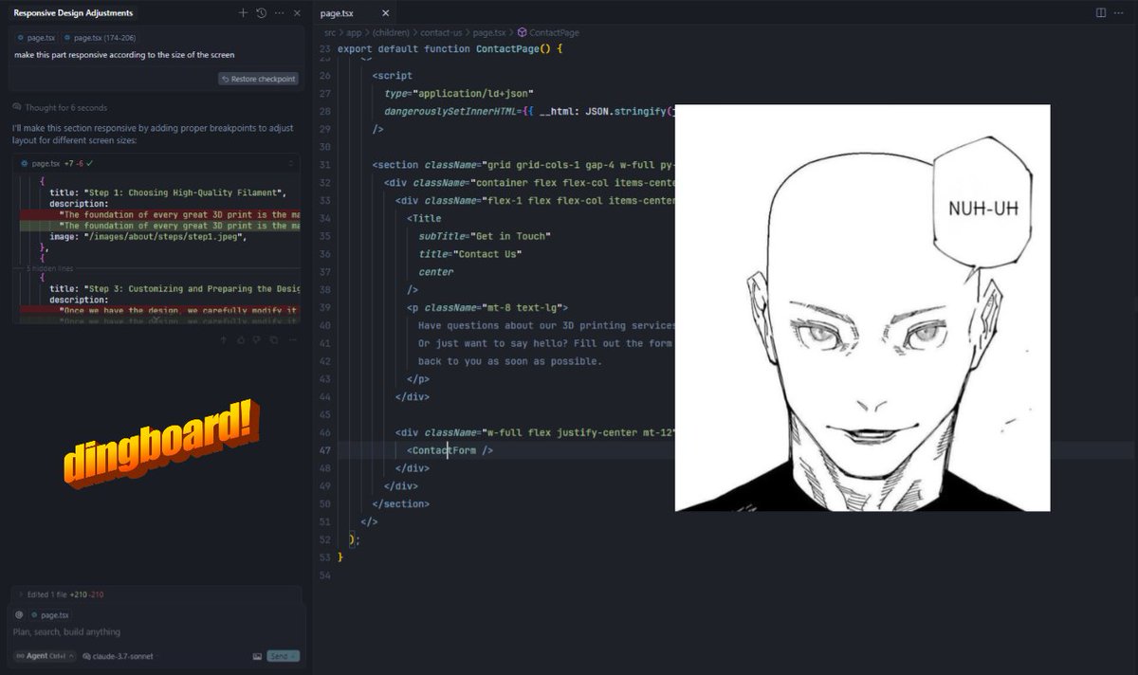
Task: Click 'back to you as soon as possible.' text
Action: (x=510, y=361)
